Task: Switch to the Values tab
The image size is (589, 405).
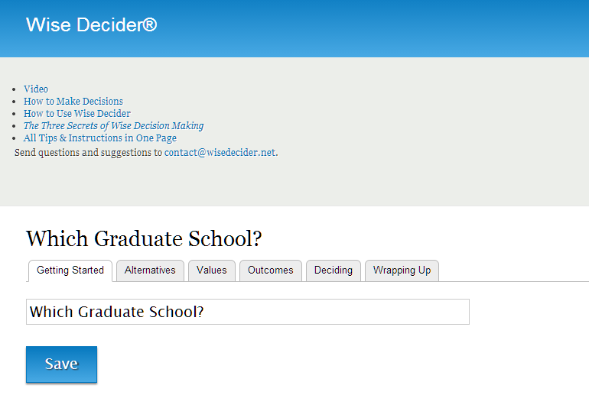Action: [x=211, y=271]
